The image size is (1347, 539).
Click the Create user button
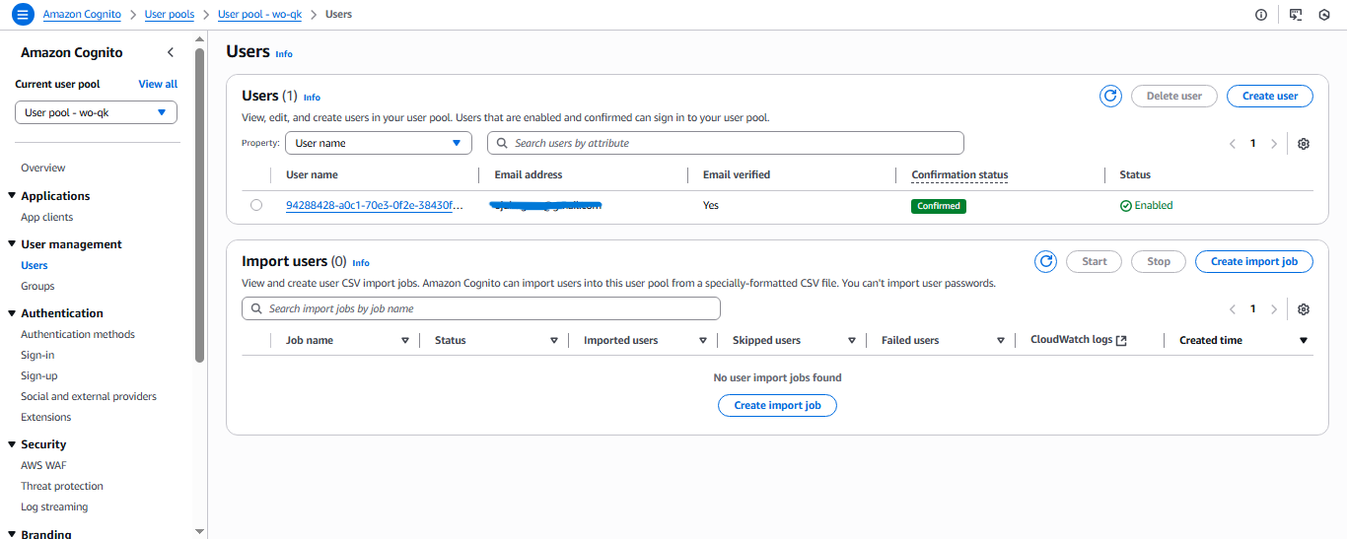click(1269, 96)
